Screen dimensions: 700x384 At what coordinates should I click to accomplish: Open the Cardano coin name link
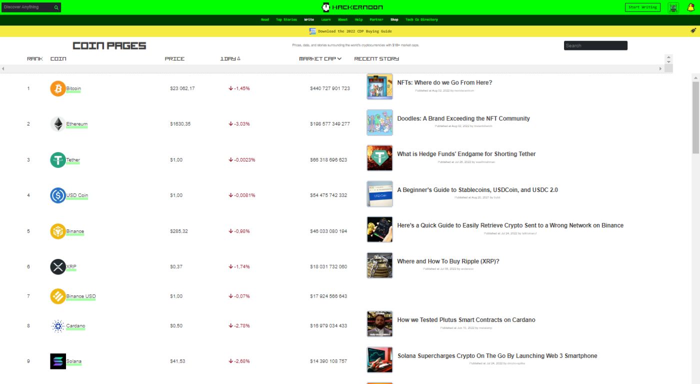76,326
